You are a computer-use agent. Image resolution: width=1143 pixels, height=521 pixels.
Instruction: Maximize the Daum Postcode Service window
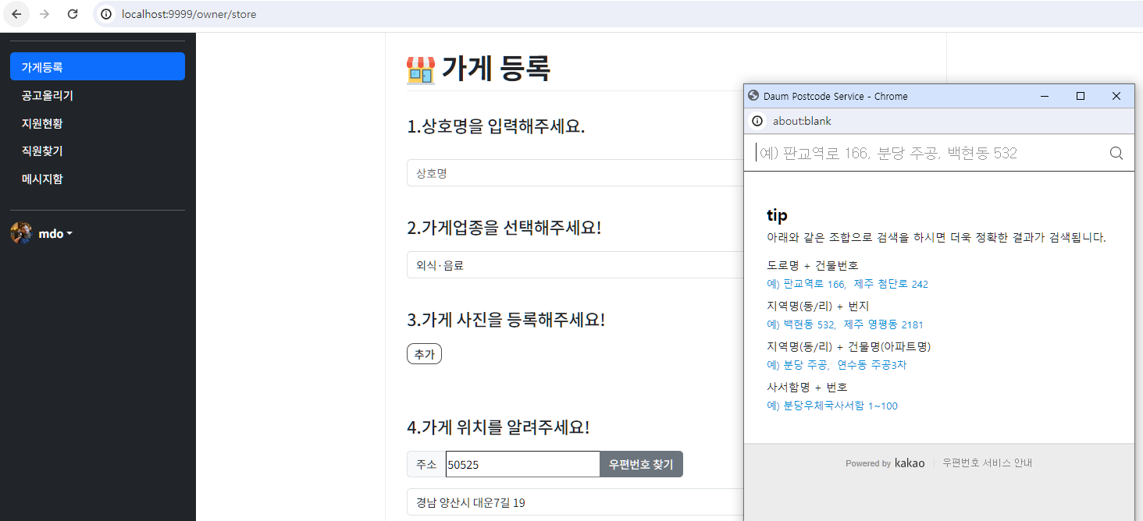point(1081,96)
